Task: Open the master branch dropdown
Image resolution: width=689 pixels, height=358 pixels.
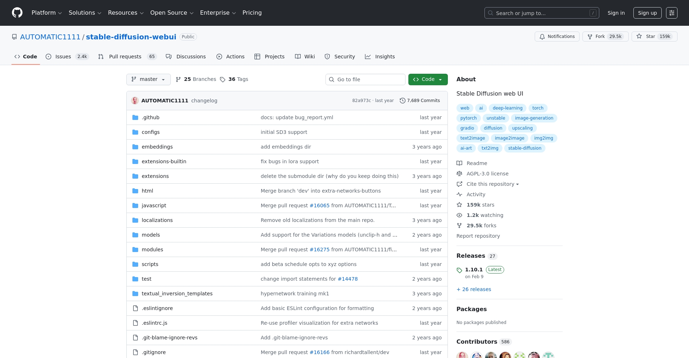Action: (x=148, y=79)
